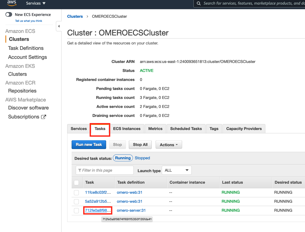
Task: Click the AWS Marketplace sidebar heading
Action: coord(26,100)
